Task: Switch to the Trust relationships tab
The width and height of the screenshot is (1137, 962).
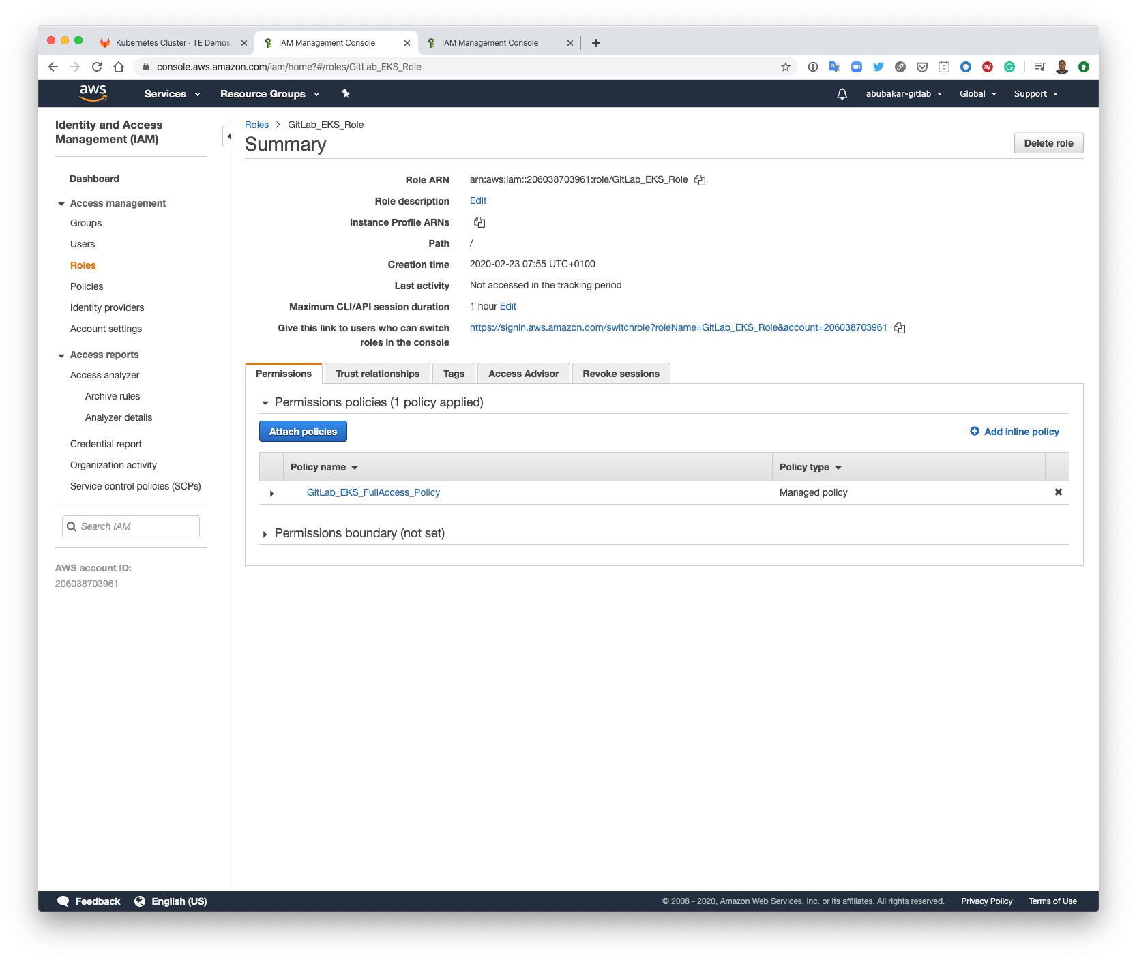Action: [x=377, y=374]
